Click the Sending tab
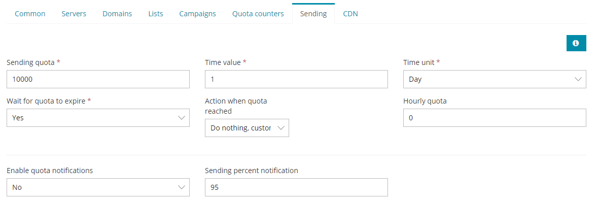This screenshot has height=201, width=598. tap(313, 14)
